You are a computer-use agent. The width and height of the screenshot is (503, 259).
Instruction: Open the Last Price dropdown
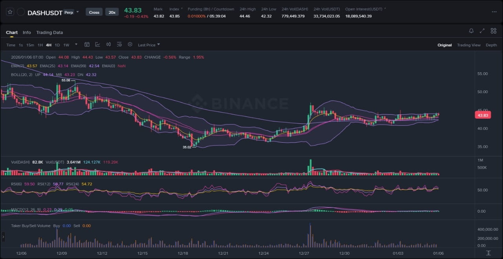(149, 45)
